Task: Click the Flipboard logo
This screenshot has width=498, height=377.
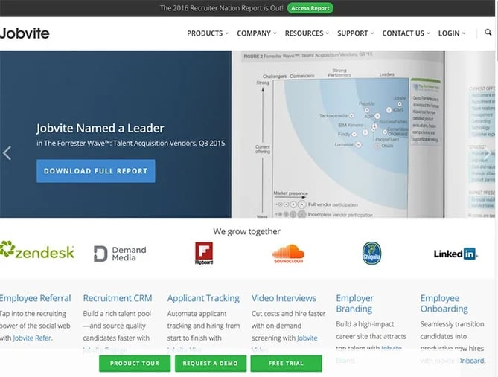Action: tap(204, 254)
